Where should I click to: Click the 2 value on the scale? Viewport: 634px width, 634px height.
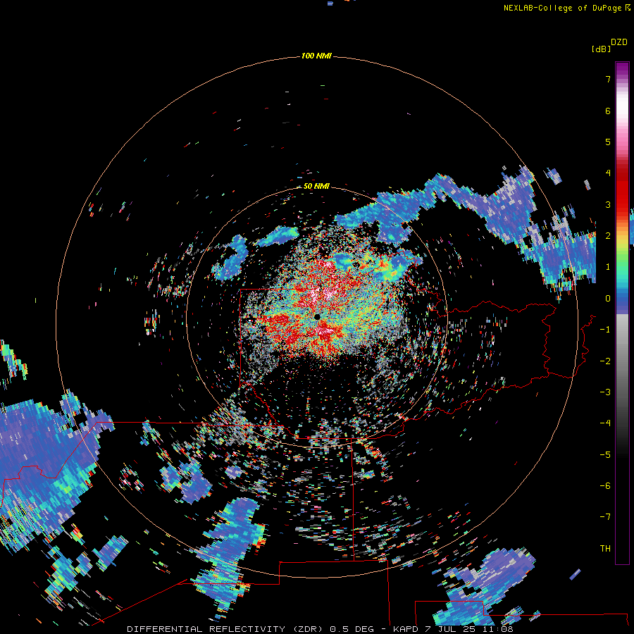click(608, 236)
